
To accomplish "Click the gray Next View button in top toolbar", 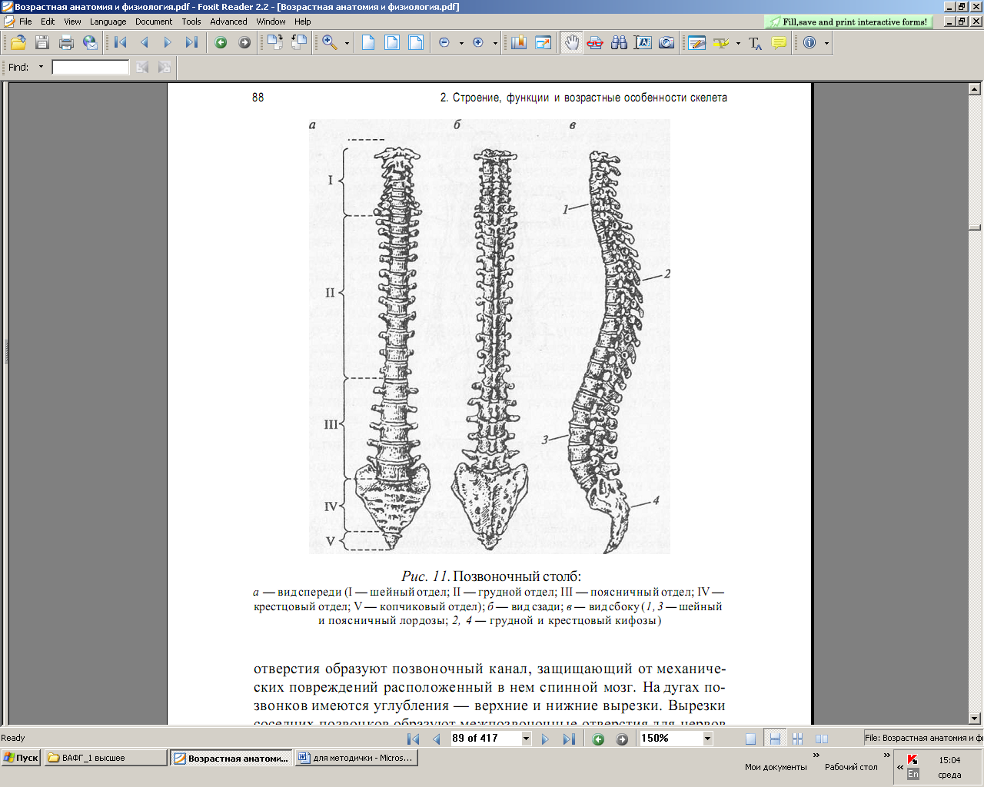I will coord(244,43).
